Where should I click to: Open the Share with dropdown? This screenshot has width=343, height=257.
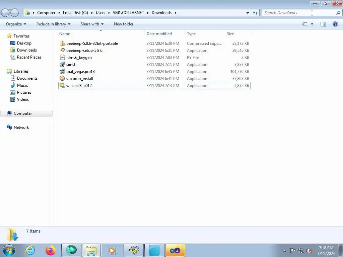tap(92, 24)
